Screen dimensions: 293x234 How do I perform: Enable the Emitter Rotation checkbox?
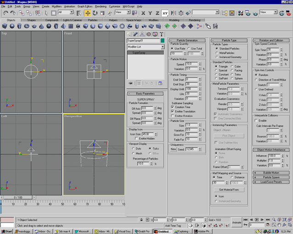pos(173,116)
